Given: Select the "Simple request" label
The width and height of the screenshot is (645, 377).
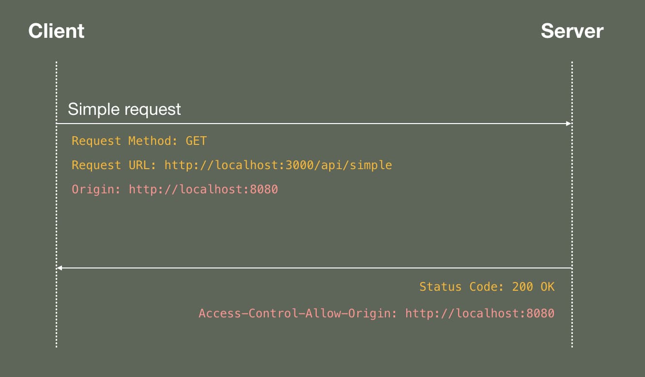Looking at the screenshot, I should pos(124,109).
